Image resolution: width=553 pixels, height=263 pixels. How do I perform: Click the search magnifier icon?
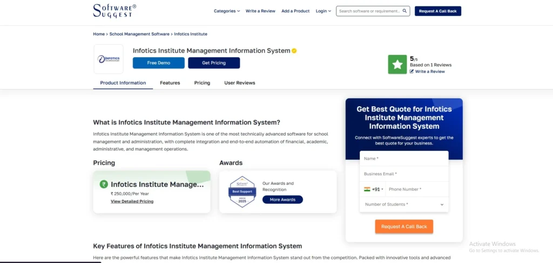point(404,11)
